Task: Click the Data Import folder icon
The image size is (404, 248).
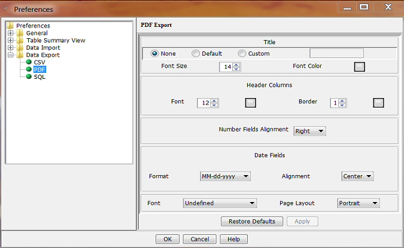Action: [20, 48]
